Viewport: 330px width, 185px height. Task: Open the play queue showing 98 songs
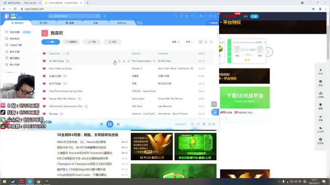[x=211, y=124]
